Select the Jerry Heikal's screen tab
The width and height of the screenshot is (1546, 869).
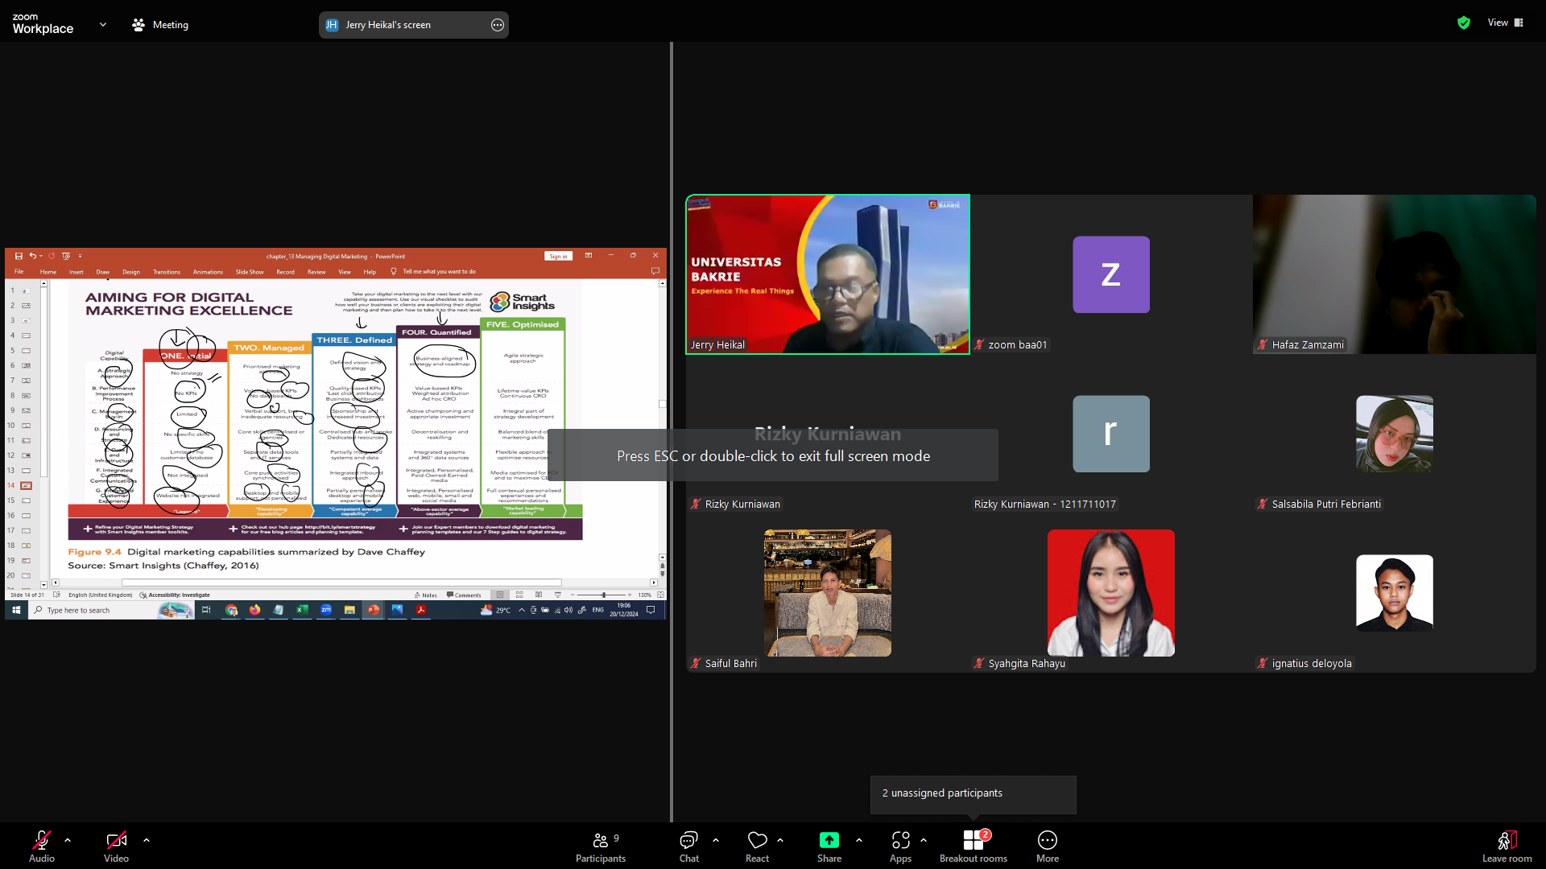coord(413,25)
